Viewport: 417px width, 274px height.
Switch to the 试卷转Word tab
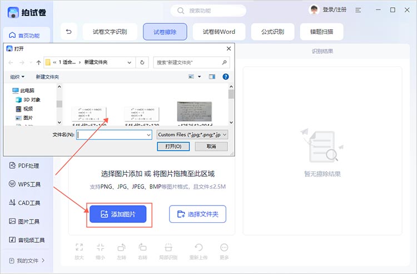(x=219, y=32)
